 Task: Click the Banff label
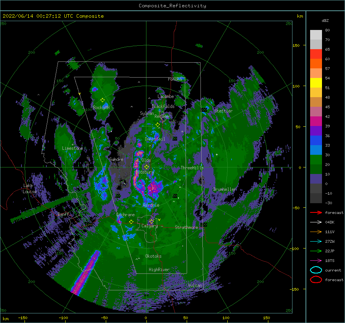(x=63, y=214)
